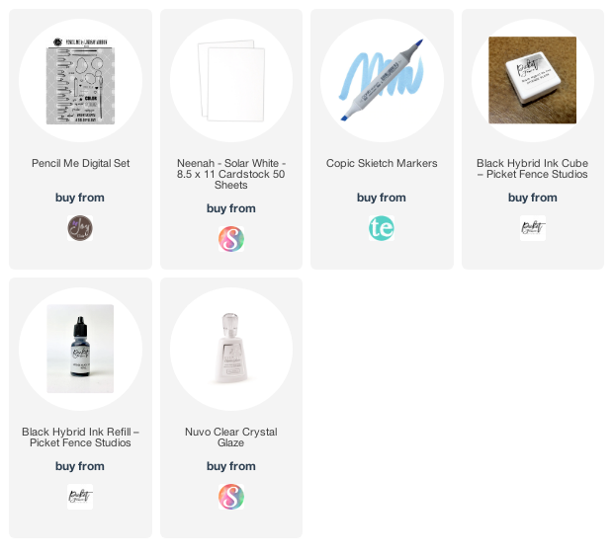Open Picket Fence logo under Ink Cube
Viewport: 613px width, 558px height.
533,228
